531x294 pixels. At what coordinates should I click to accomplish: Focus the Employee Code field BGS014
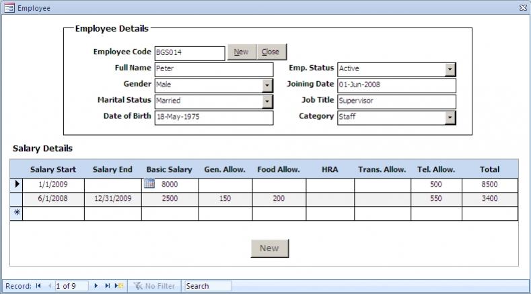click(x=190, y=53)
